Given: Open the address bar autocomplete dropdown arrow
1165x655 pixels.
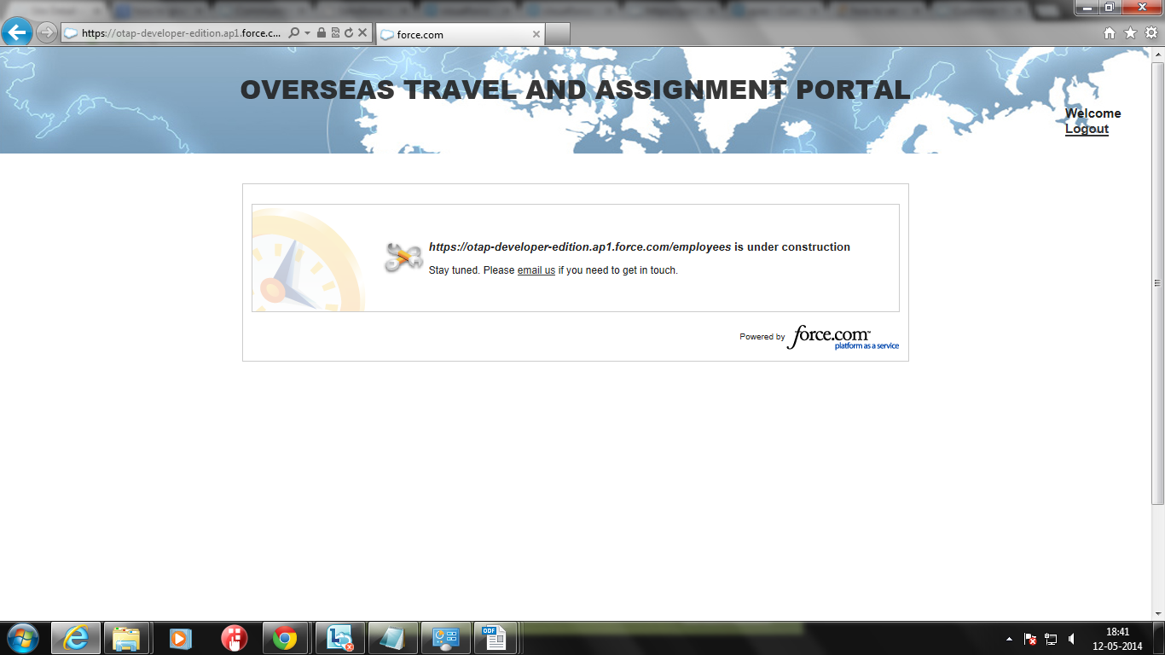Looking at the screenshot, I should [307, 33].
